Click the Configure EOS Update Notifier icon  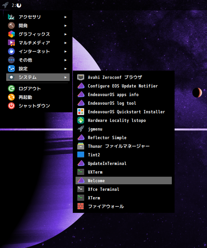pyautogui.click(x=81, y=86)
